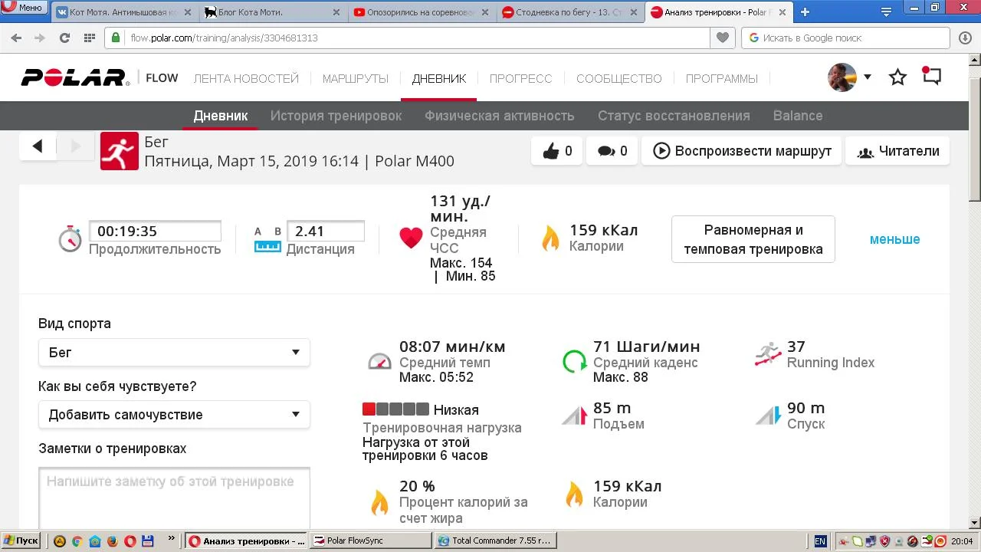Click the Google search box
The height and width of the screenshot is (552, 981).
click(x=845, y=38)
